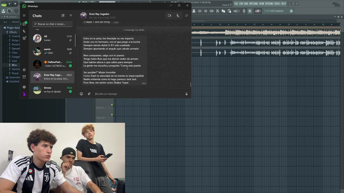Open starred messages in WhatsApp sidebar
The height and width of the screenshot is (193, 344).
[x=24, y=70]
